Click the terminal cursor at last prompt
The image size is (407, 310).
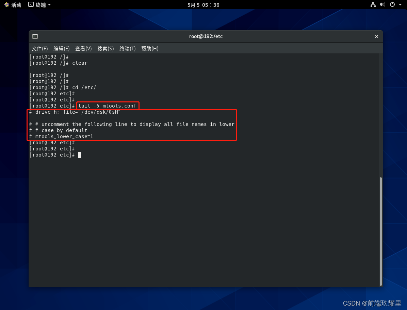(80, 155)
